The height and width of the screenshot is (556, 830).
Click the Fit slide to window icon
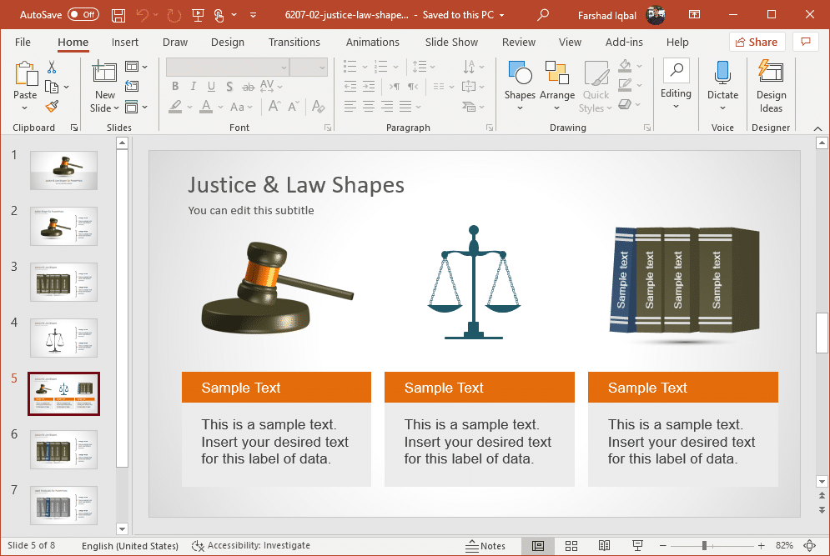[x=809, y=546]
